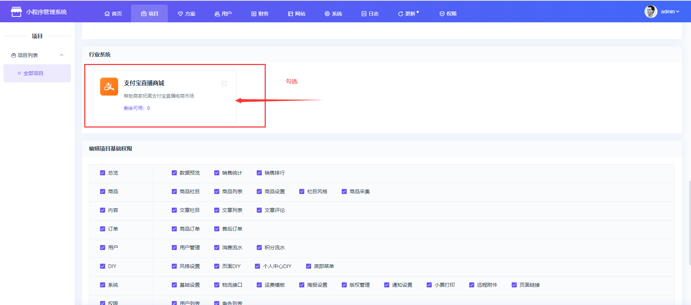
Task: Switch to the 日志 logs tab
Action: pyautogui.click(x=370, y=14)
